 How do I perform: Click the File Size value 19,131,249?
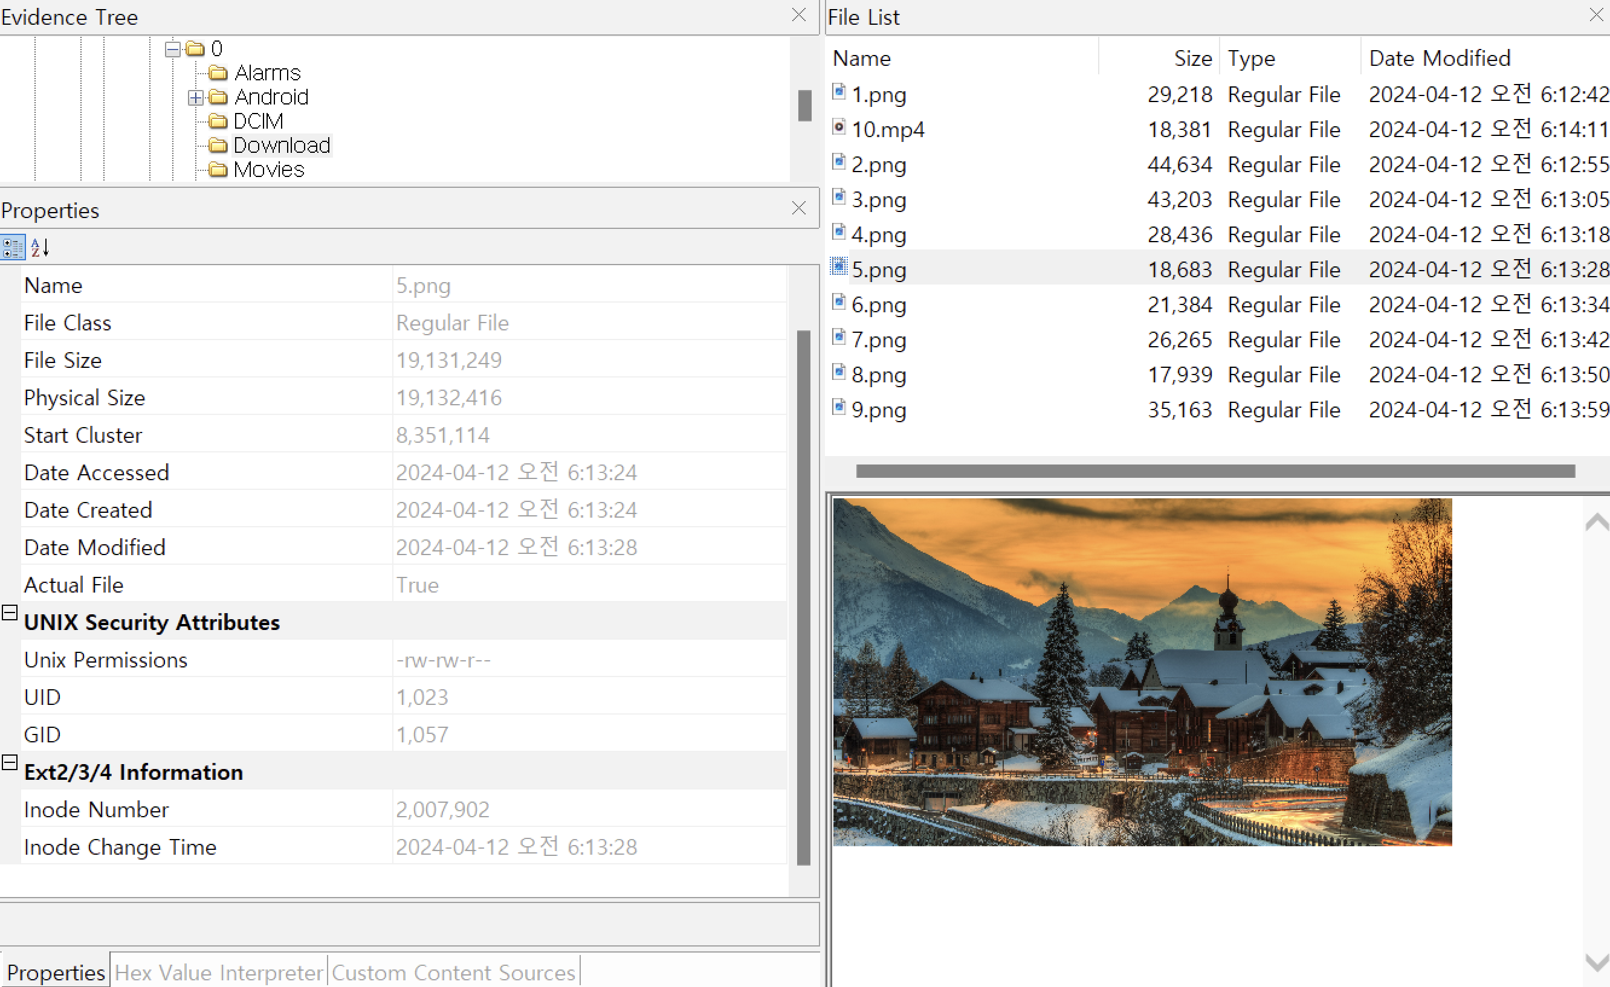(x=449, y=360)
